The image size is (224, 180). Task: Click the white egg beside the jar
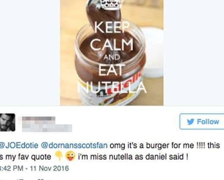[153, 52]
